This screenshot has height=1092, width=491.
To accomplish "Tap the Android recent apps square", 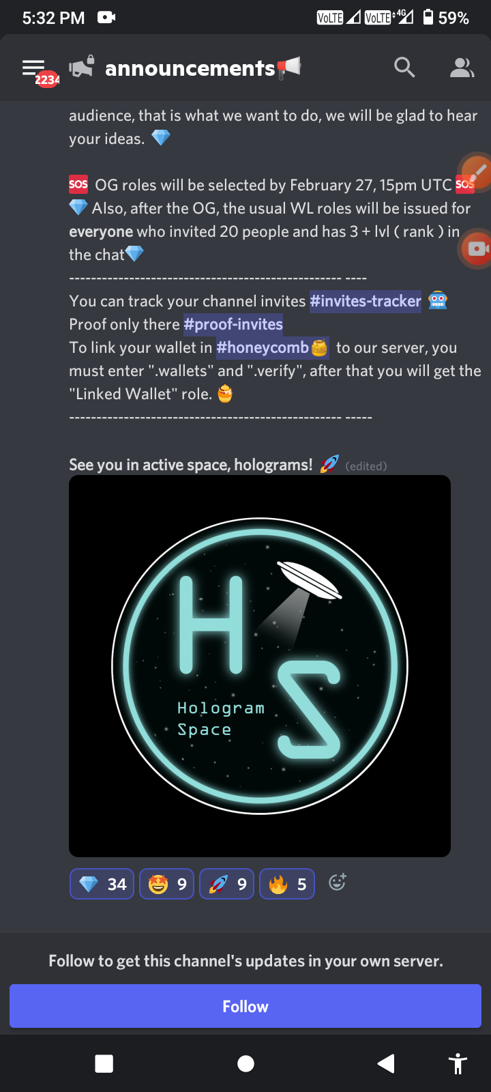I will pyautogui.click(x=104, y=1063).
